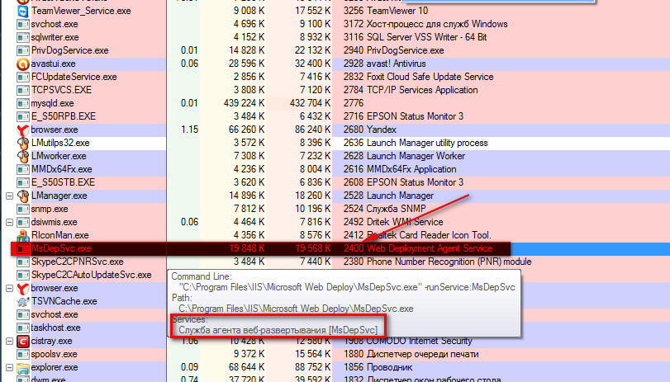Image resolution: width=670 pixels, height=382 pixels.
Task: Click description 'SQL Server VSS Writer - 64 Bit'
Action: pos(427,38)
